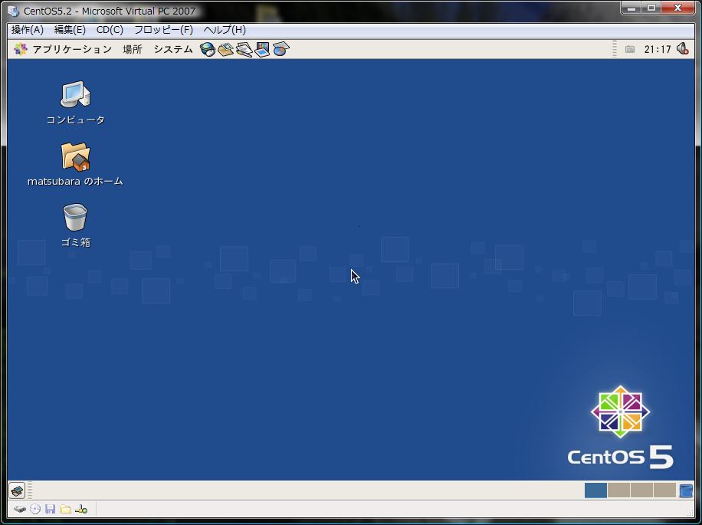The image size is (702, 525).
Task: Switch to the second workspace
Action: (x=618, y=491)
